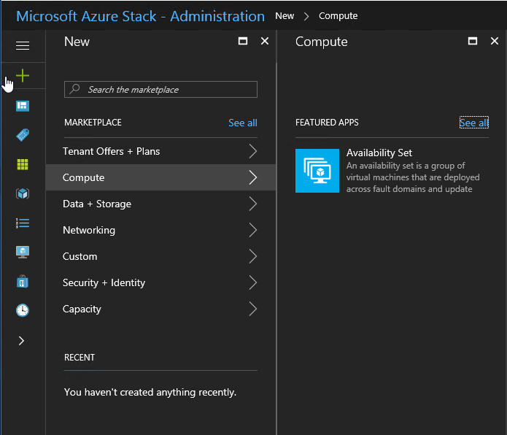The height and width of the screenshot is (435, 507).
Task: Close the New blade
Action: tap(265, 41)
